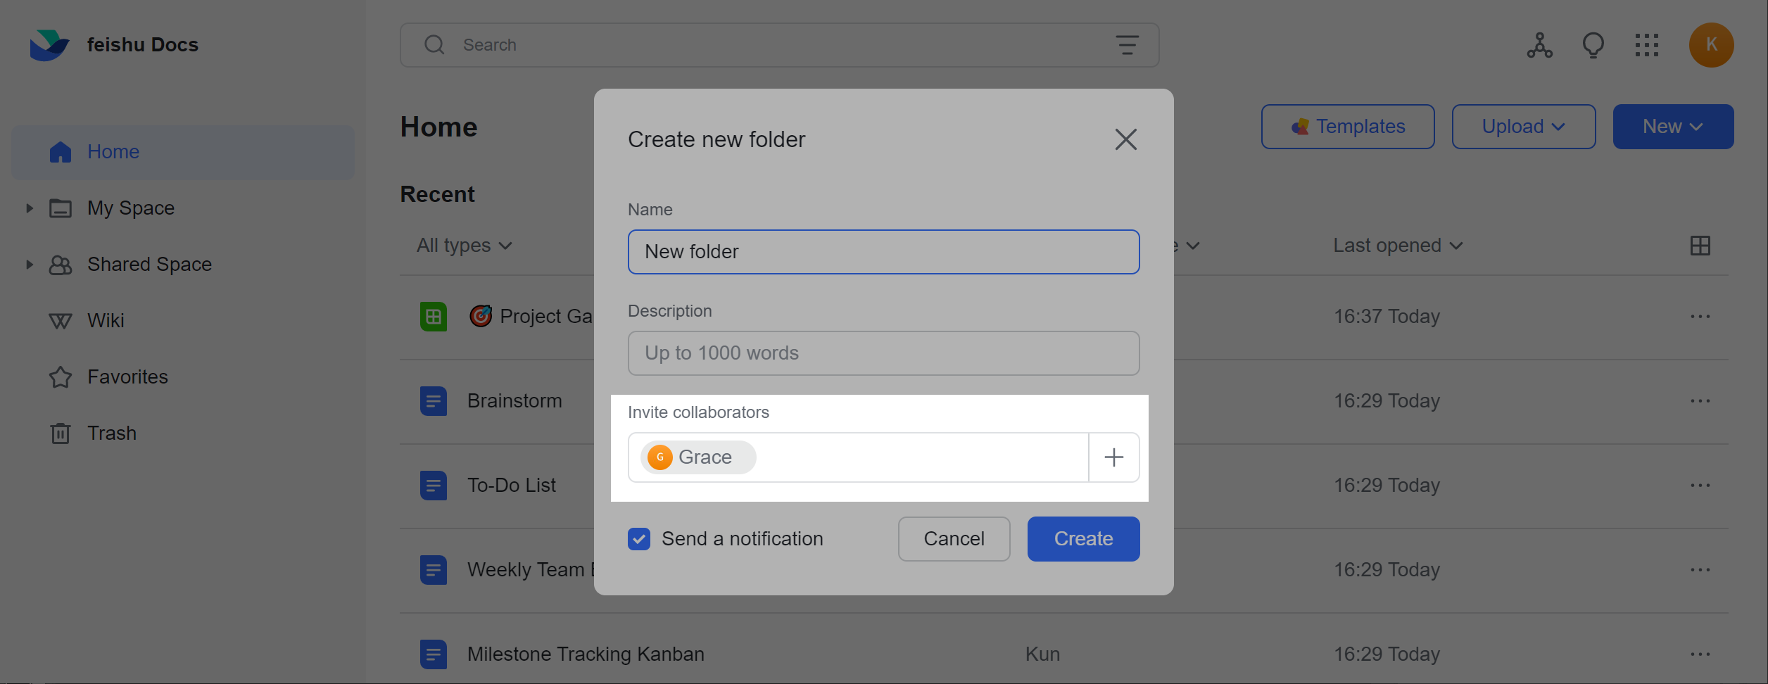Click the K profile avatar
This screenshot has height=684, width=1768.
(x=1711, y=44)
